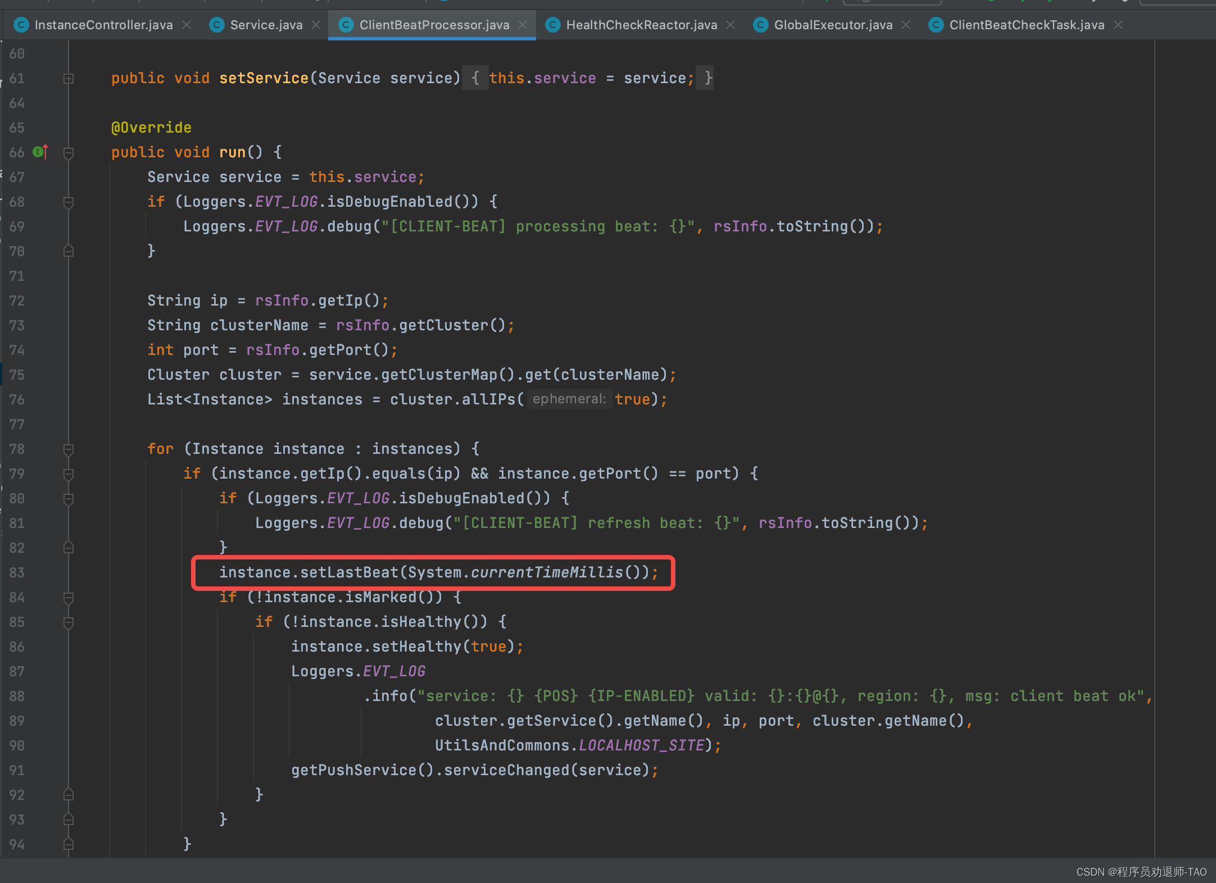Click the "[CLIENT-BEAT] refresh beat" string literal
1216x883 pixels.
pos(596,523)
